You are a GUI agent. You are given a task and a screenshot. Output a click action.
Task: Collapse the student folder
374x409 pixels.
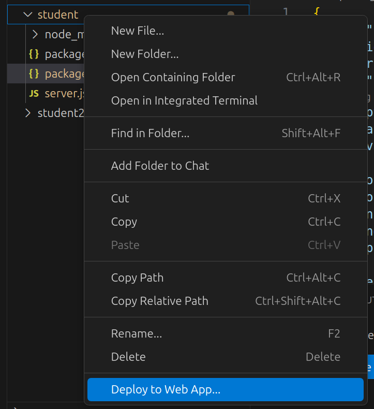coord(28,14)
